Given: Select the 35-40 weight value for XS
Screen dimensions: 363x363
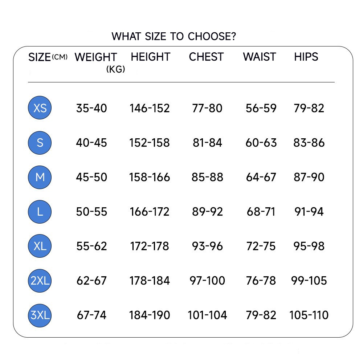Looking at the screenshot, I should [91, 108].
